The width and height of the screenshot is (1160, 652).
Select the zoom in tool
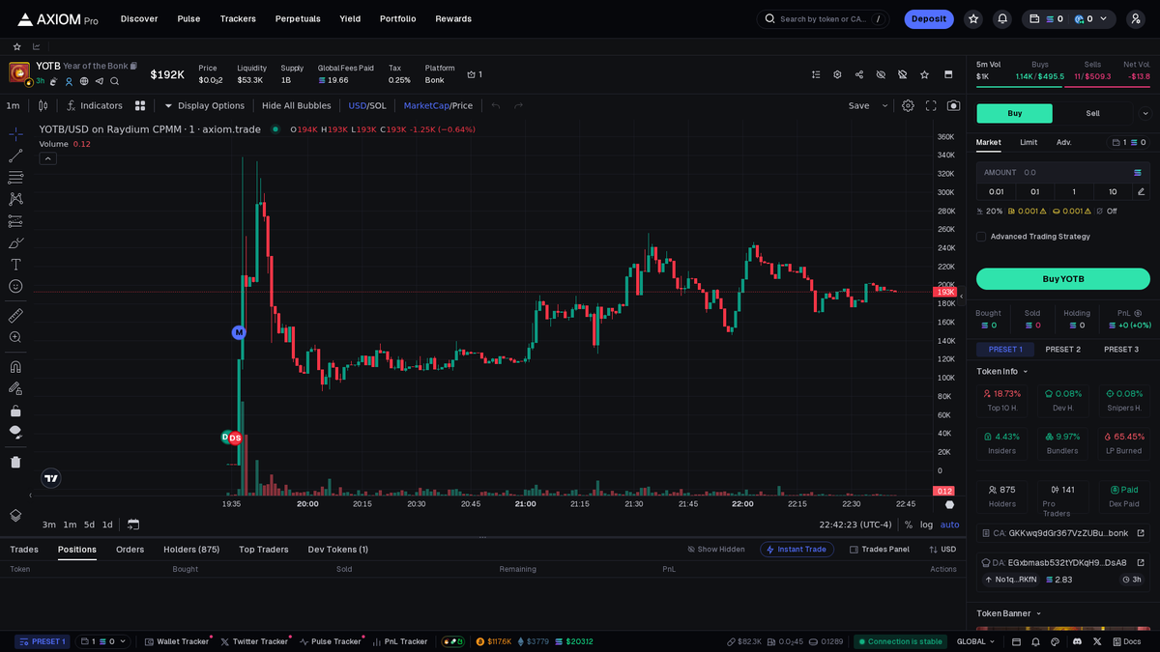[x=15, y=337]
